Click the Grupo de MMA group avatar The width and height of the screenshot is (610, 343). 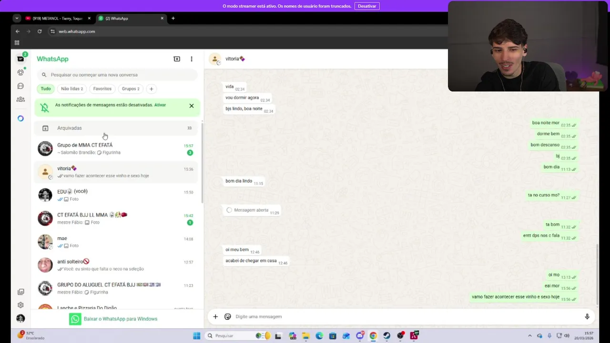coord(45,149)
